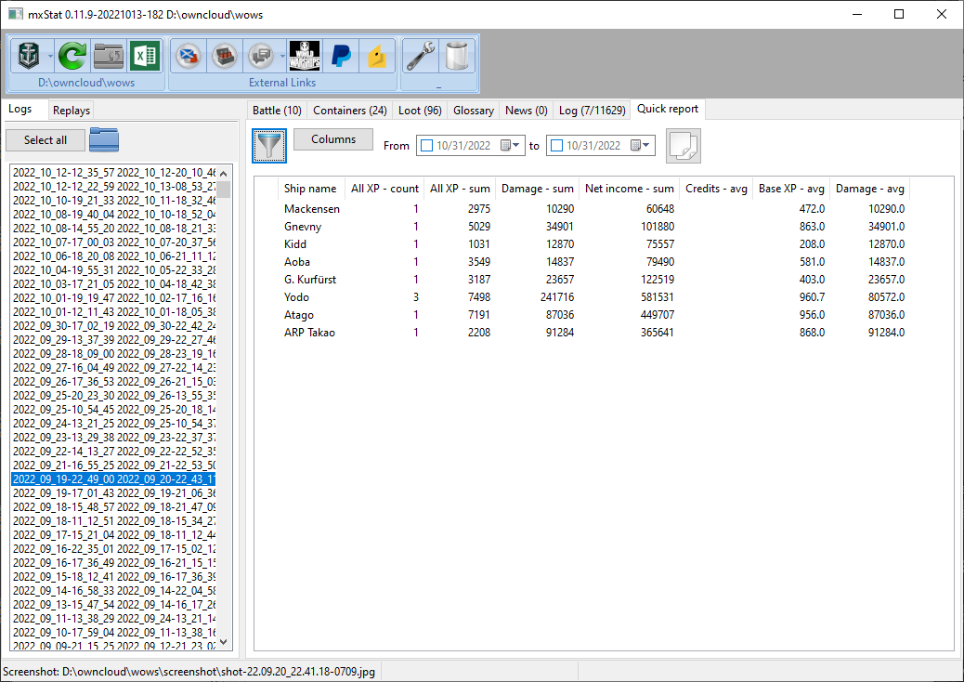
Task: Click the scroll down arrow in the logs list
Action: (x=223, y=642)
